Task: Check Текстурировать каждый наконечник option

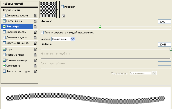Action: coord(42,33)
